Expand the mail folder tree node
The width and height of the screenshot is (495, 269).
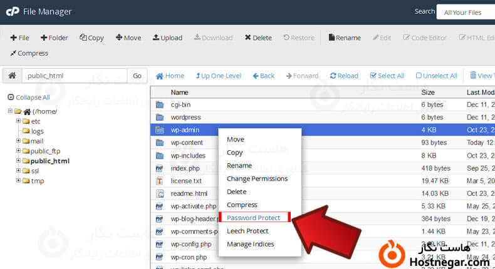(19, 141)
